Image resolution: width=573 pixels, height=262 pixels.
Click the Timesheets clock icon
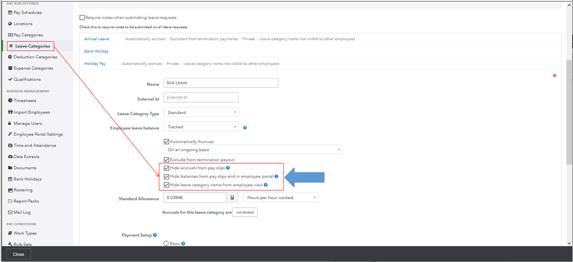click(10, 100)
